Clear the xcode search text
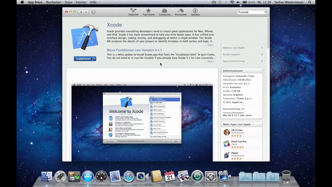Image resolution: width=332 pixels, height=187 pixels. [x=266, y=12]
